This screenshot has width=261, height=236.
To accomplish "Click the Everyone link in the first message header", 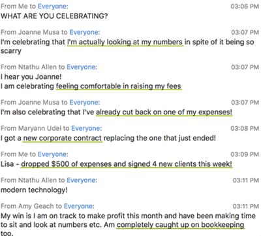I will coord(52,7).
